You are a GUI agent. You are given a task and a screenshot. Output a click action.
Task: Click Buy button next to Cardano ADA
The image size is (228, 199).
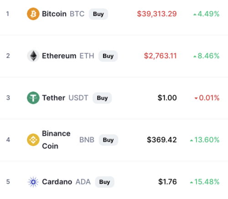click(104, 182)
